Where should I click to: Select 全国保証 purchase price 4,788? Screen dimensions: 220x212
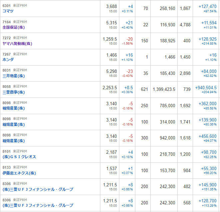point(185,25)
